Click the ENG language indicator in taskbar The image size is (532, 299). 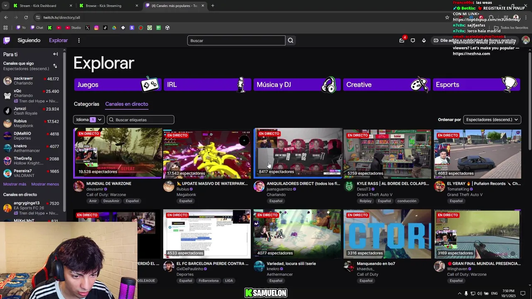click(494, 293)
